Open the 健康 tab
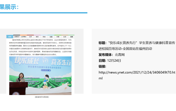 72,37
